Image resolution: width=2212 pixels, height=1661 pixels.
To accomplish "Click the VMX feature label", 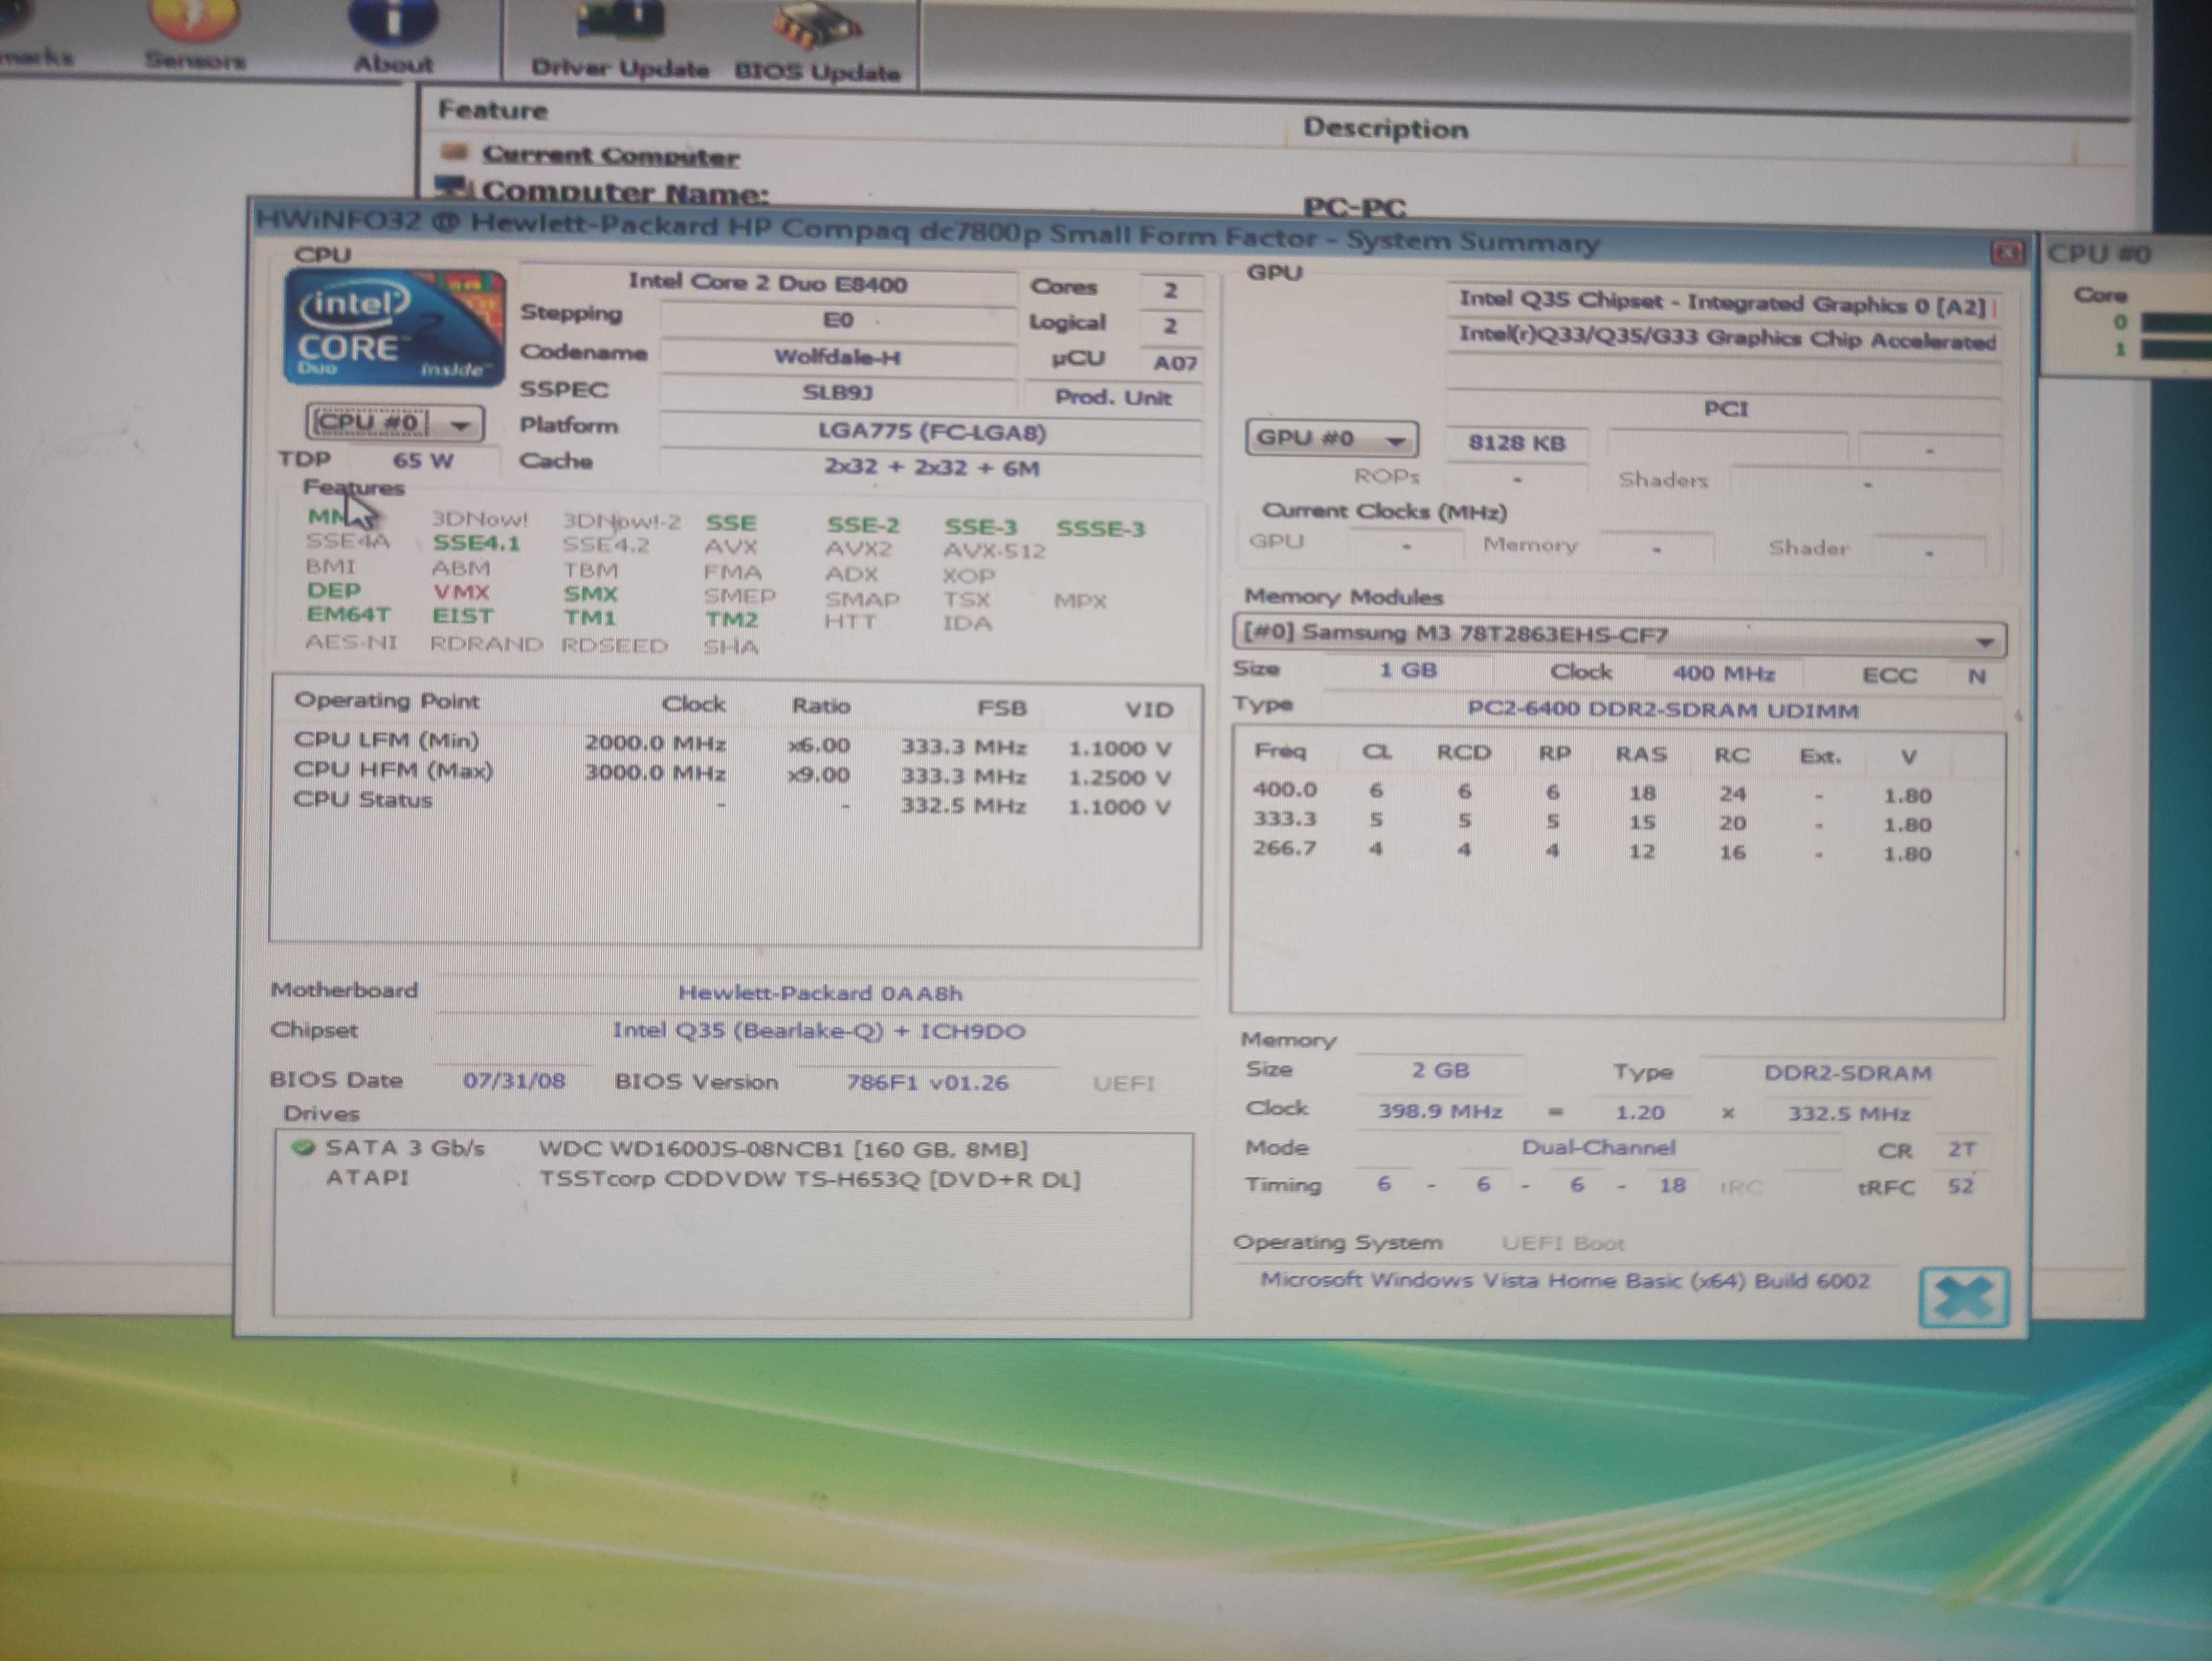I will (x=461, y=592).
